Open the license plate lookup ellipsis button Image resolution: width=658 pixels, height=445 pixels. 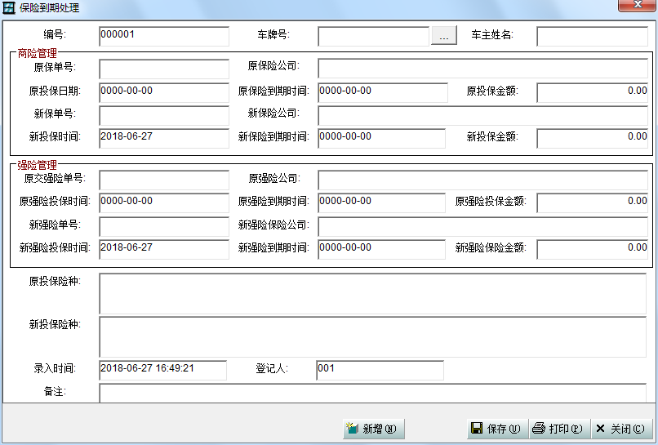[444, 36]
